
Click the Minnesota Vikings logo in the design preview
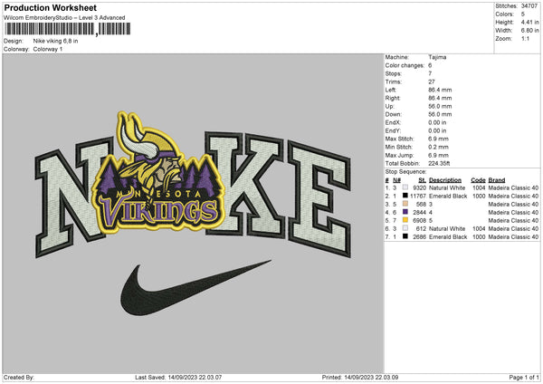[x=158, y=173]
